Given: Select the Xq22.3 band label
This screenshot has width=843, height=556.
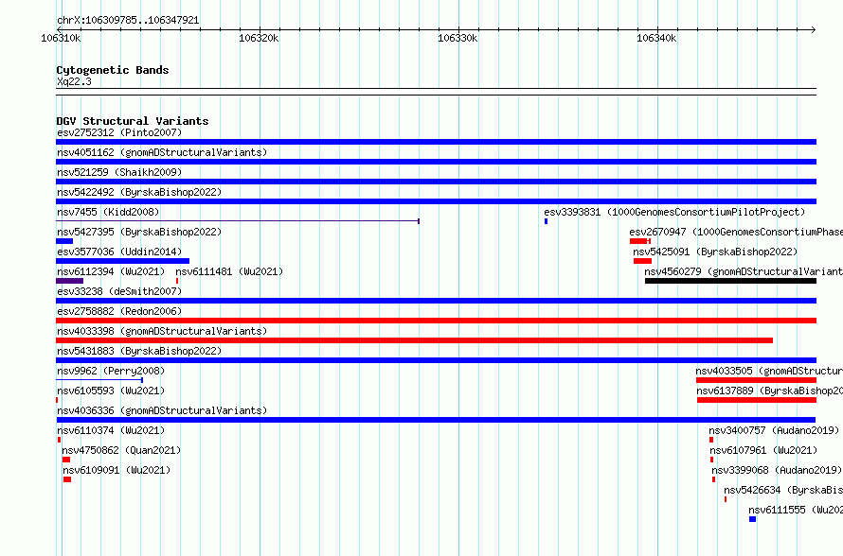Looking at the screenshot, I should coord(74,81).
